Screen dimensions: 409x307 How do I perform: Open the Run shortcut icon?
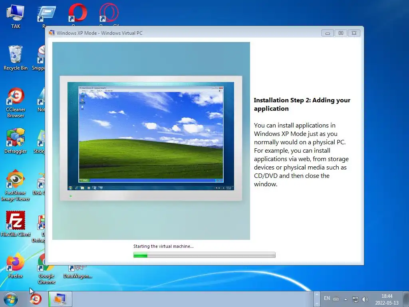(x=46, y=14)
